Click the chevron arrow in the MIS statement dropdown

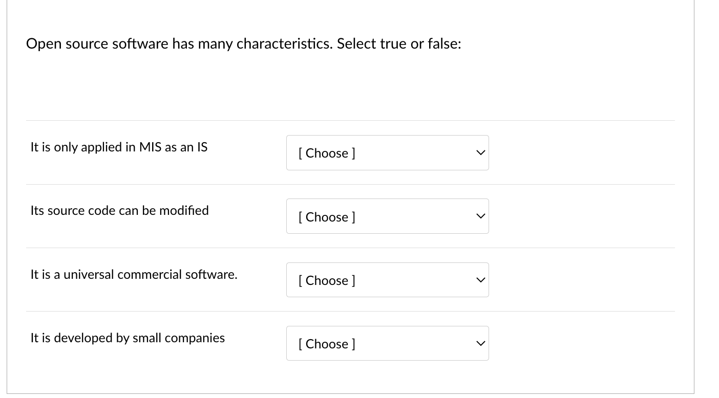pyautogui.click(x=480, y=153)
